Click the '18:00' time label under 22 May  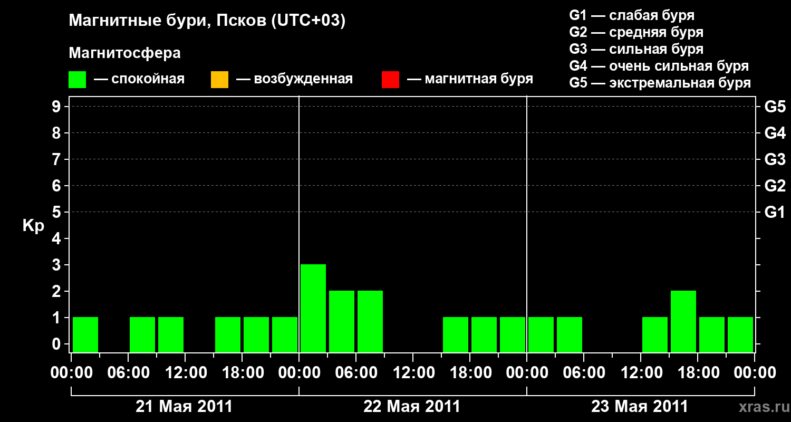(x=470, y=373)
